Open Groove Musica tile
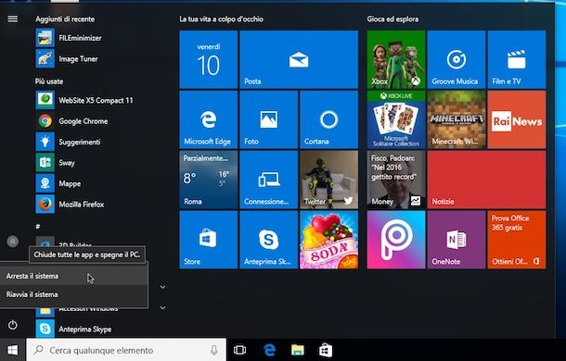 point(457,59)
